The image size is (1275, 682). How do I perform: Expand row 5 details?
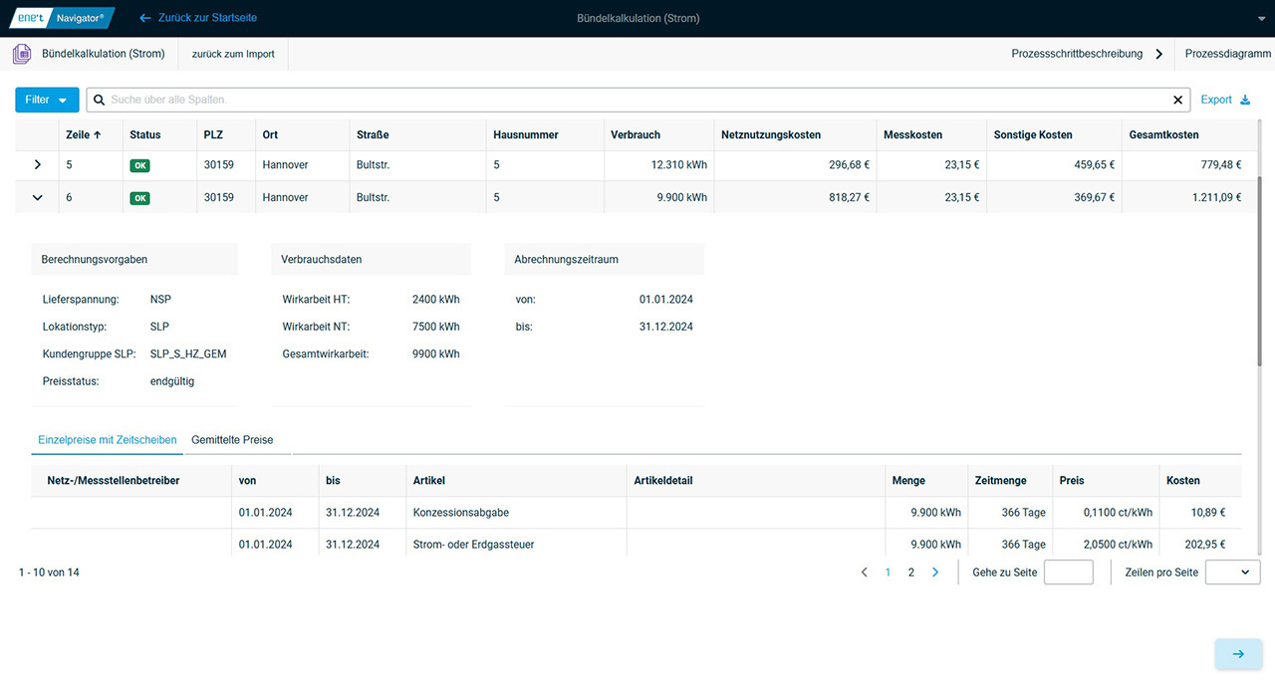[38, 164]
